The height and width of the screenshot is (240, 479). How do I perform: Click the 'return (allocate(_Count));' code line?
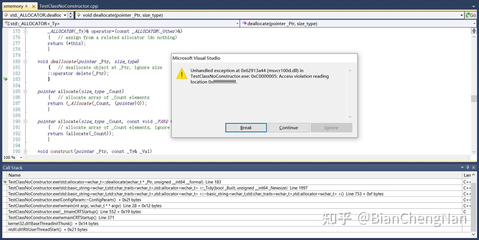click(81, 134)
